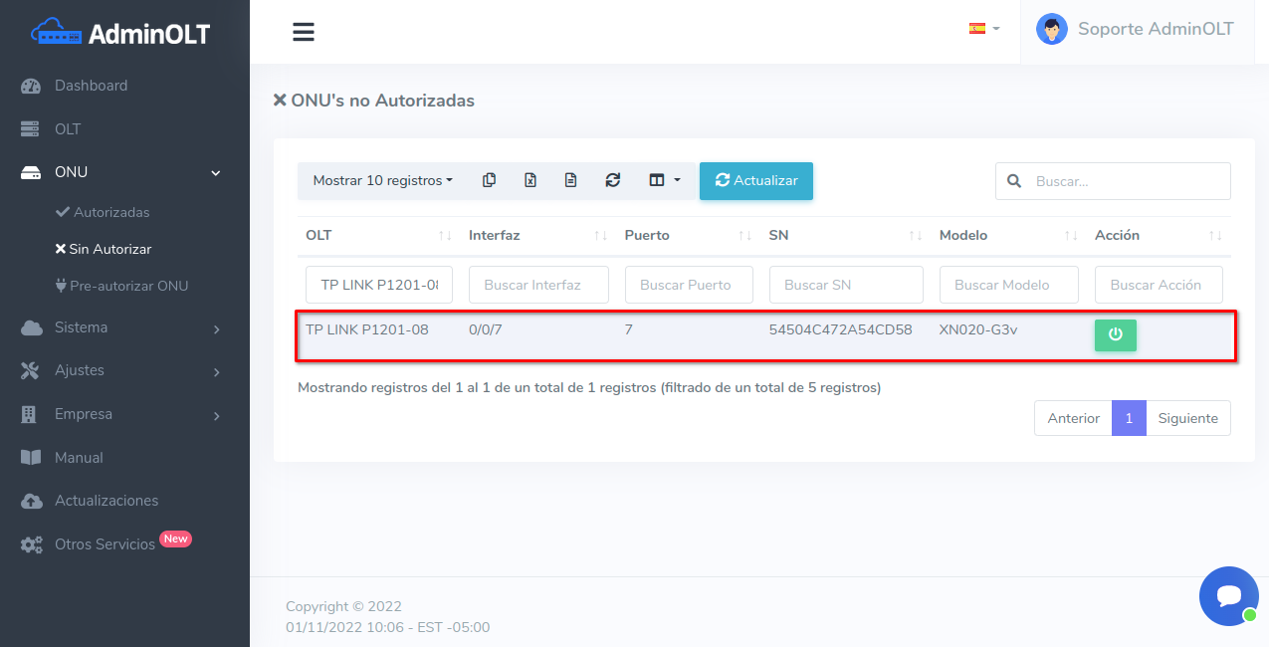The width and height of the screenshot is (1269, 647).
Task: Click the Soporte AdminOLT user avatar
Action: 1051,29
